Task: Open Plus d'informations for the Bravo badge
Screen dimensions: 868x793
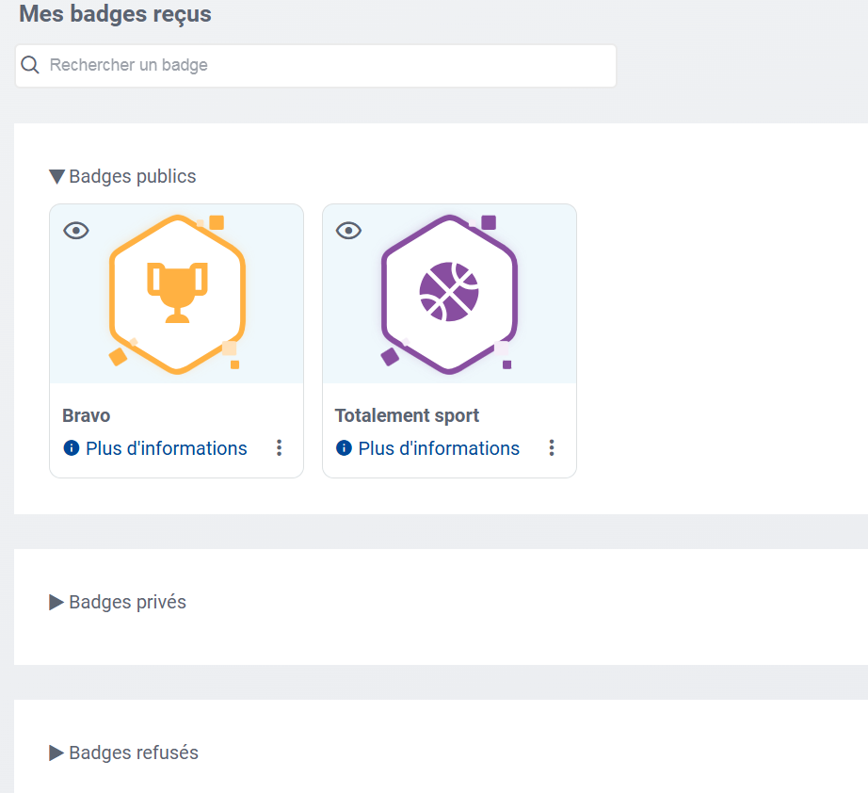Action: 165,448
